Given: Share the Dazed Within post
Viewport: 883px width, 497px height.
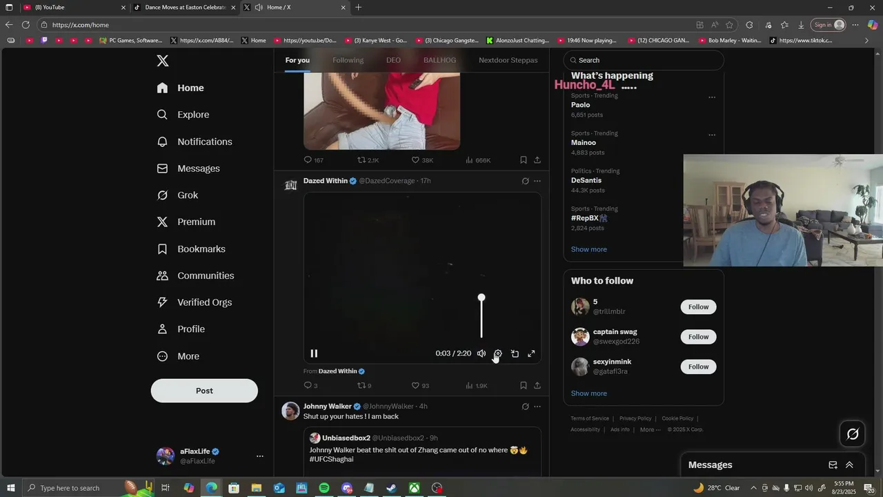Looking at the screenshot, I should point(537,386).
